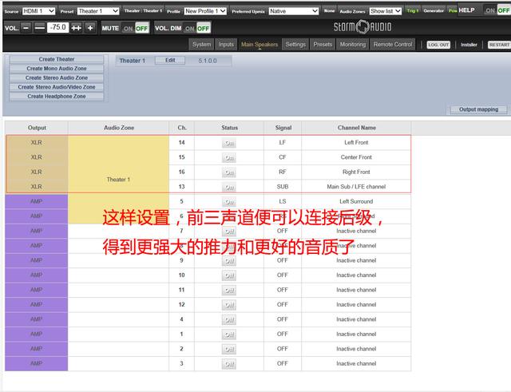Image resolution: width=511 pixels, height=392 pixels.
Task: Select the Main Speakers tab
Action: click(259, 45)
